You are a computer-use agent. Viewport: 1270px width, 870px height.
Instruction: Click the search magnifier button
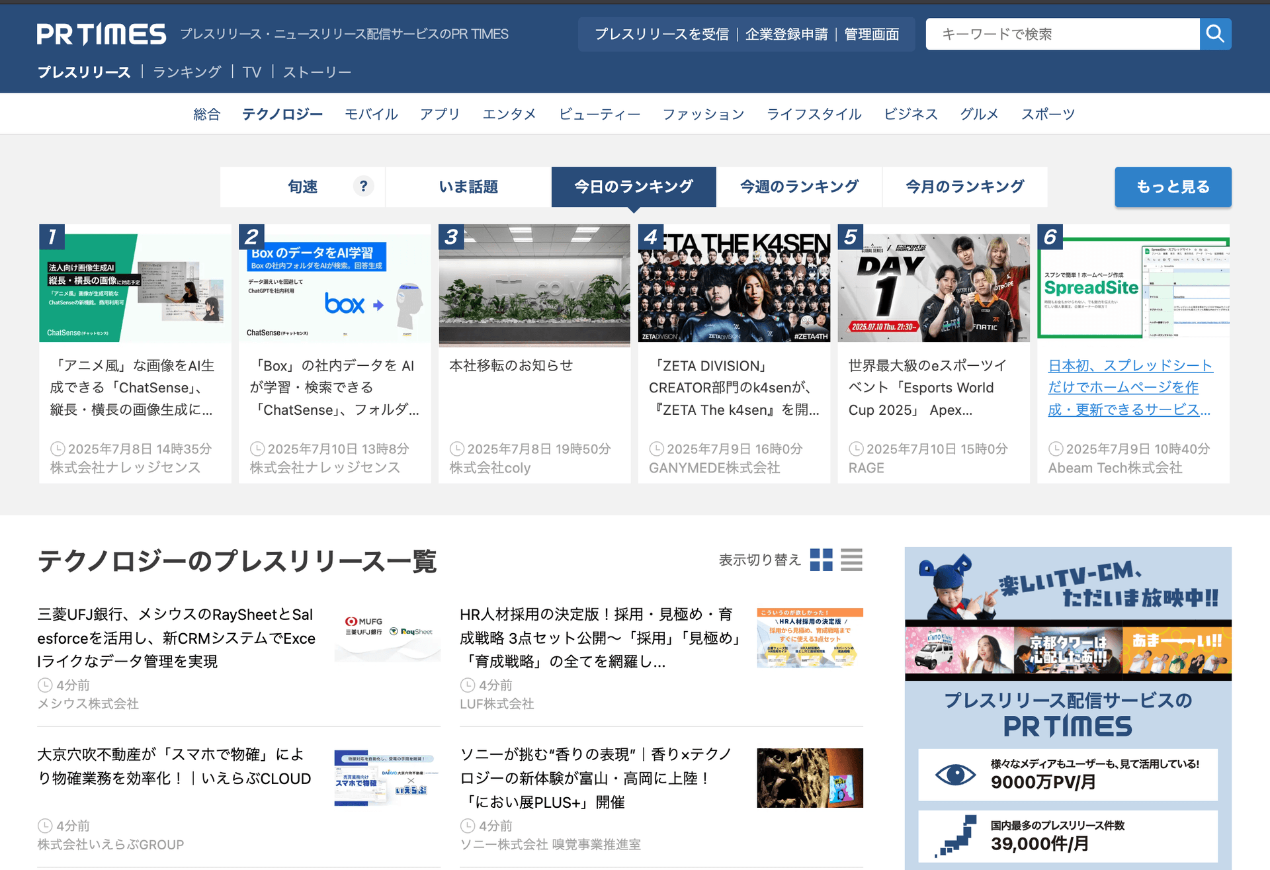pyautogui.click(x=1215, y=34)
